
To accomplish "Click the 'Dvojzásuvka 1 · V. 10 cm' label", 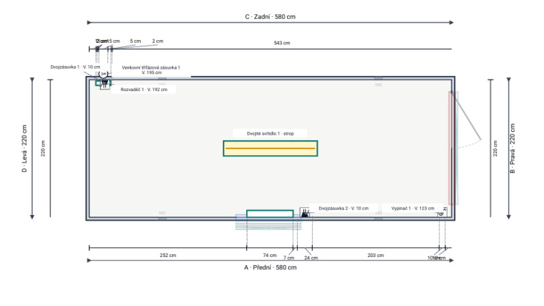I will coord(75,67).
